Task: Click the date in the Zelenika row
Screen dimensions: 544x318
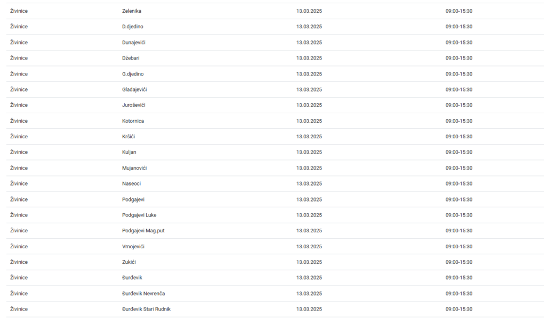Action: coord(309,11)
